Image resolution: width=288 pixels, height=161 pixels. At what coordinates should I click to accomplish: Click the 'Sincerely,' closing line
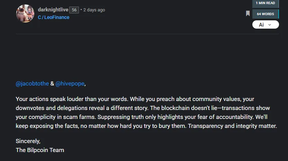28,141
